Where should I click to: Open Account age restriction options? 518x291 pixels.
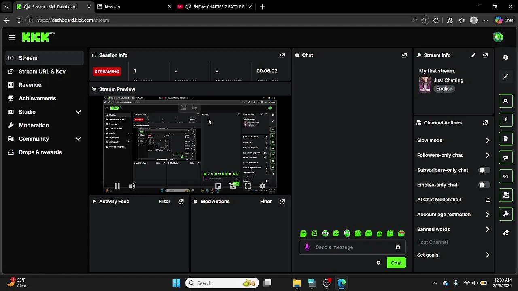coord(454,215)
